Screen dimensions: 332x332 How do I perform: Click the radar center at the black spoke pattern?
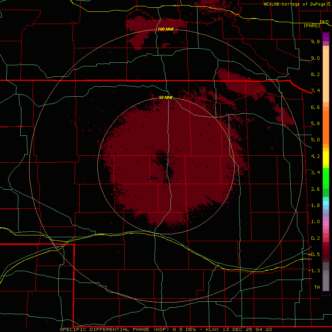pyautogui.click(x=166, y=166)
